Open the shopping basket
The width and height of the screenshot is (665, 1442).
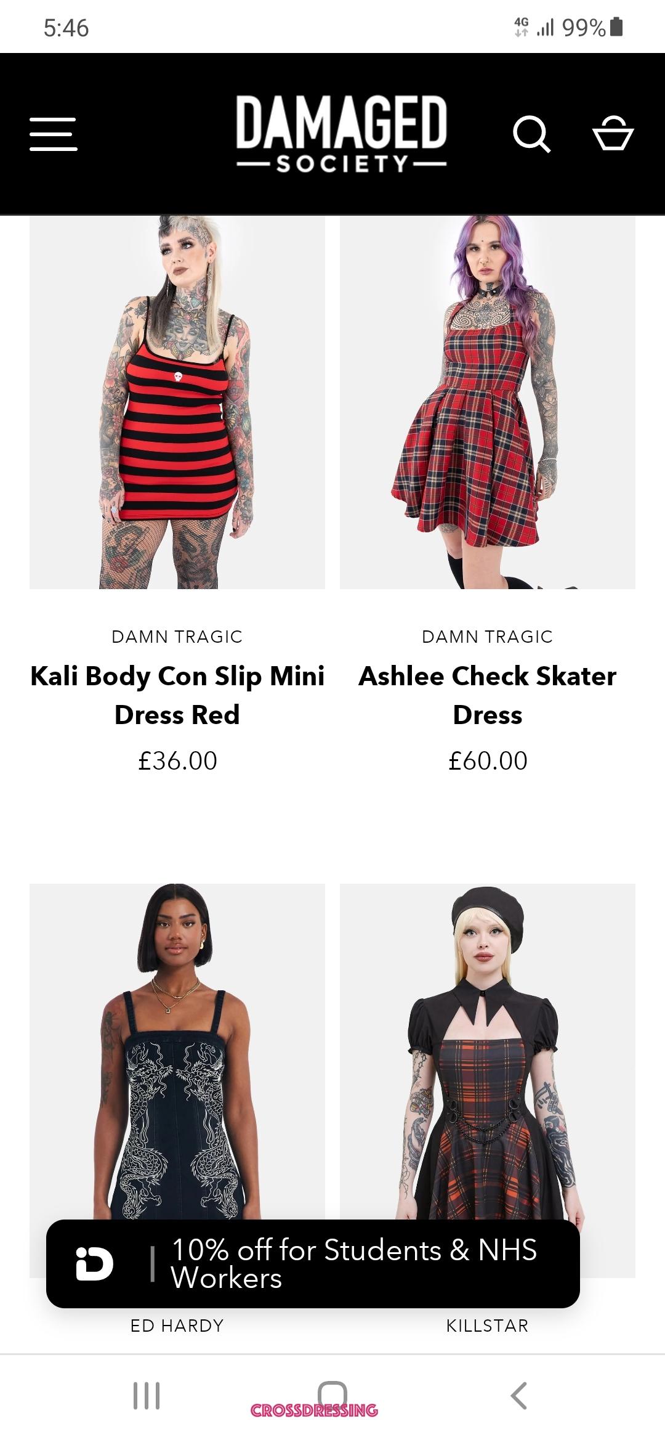tap(613, 132)
